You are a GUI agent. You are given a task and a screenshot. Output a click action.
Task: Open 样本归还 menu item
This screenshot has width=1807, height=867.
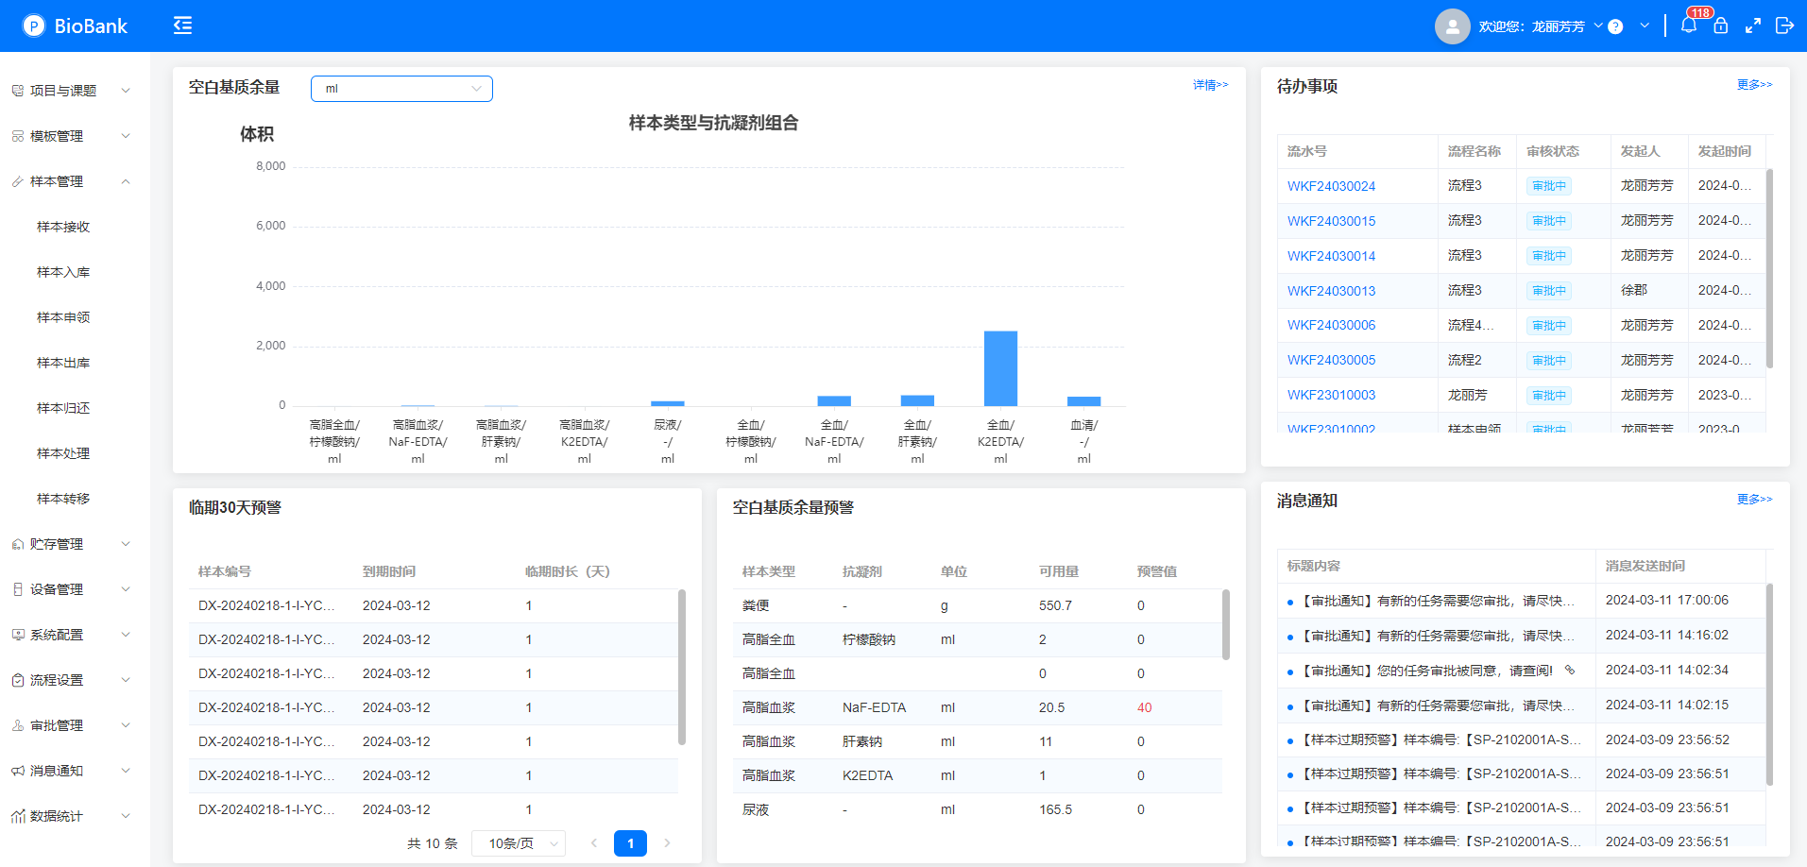click(63, 408)
